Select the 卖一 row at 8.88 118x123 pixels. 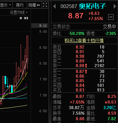[84, 66]
